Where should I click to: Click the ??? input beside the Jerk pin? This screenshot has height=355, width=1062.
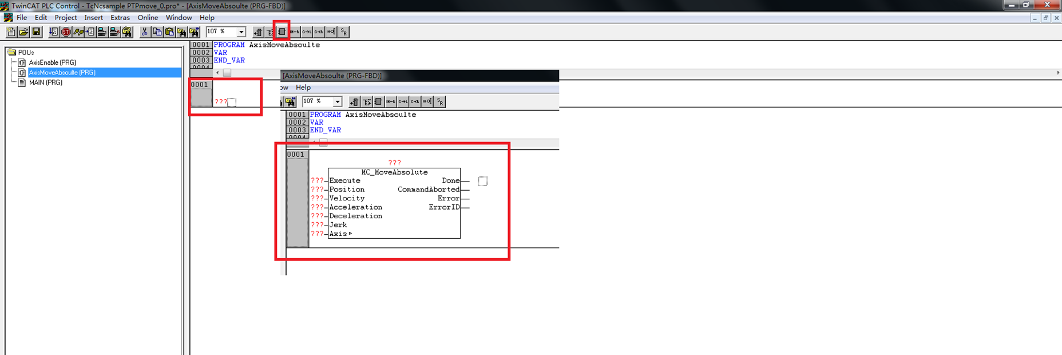click(x=318, y=225)
